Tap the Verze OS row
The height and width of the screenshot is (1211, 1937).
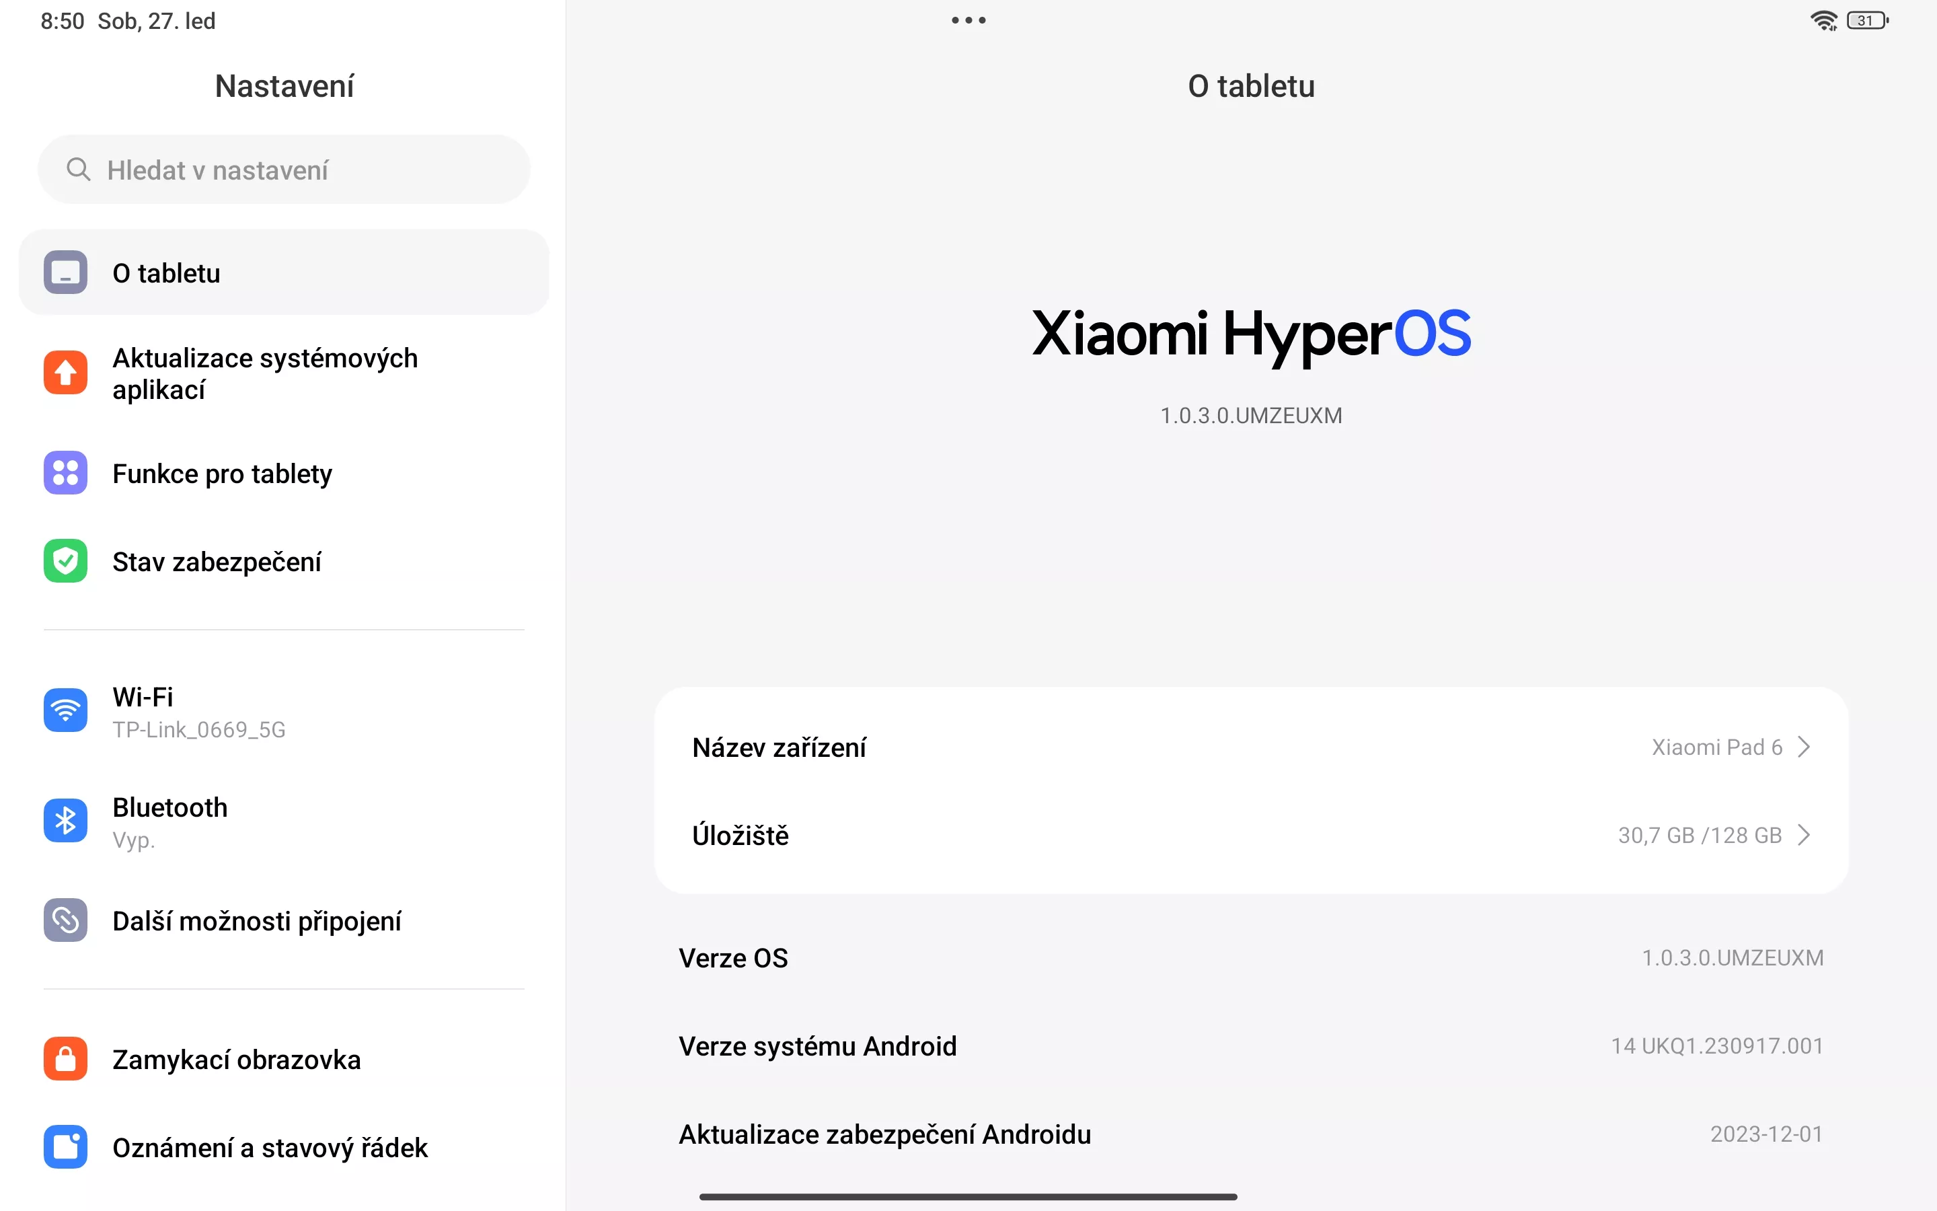click(x=1251, y=958)
